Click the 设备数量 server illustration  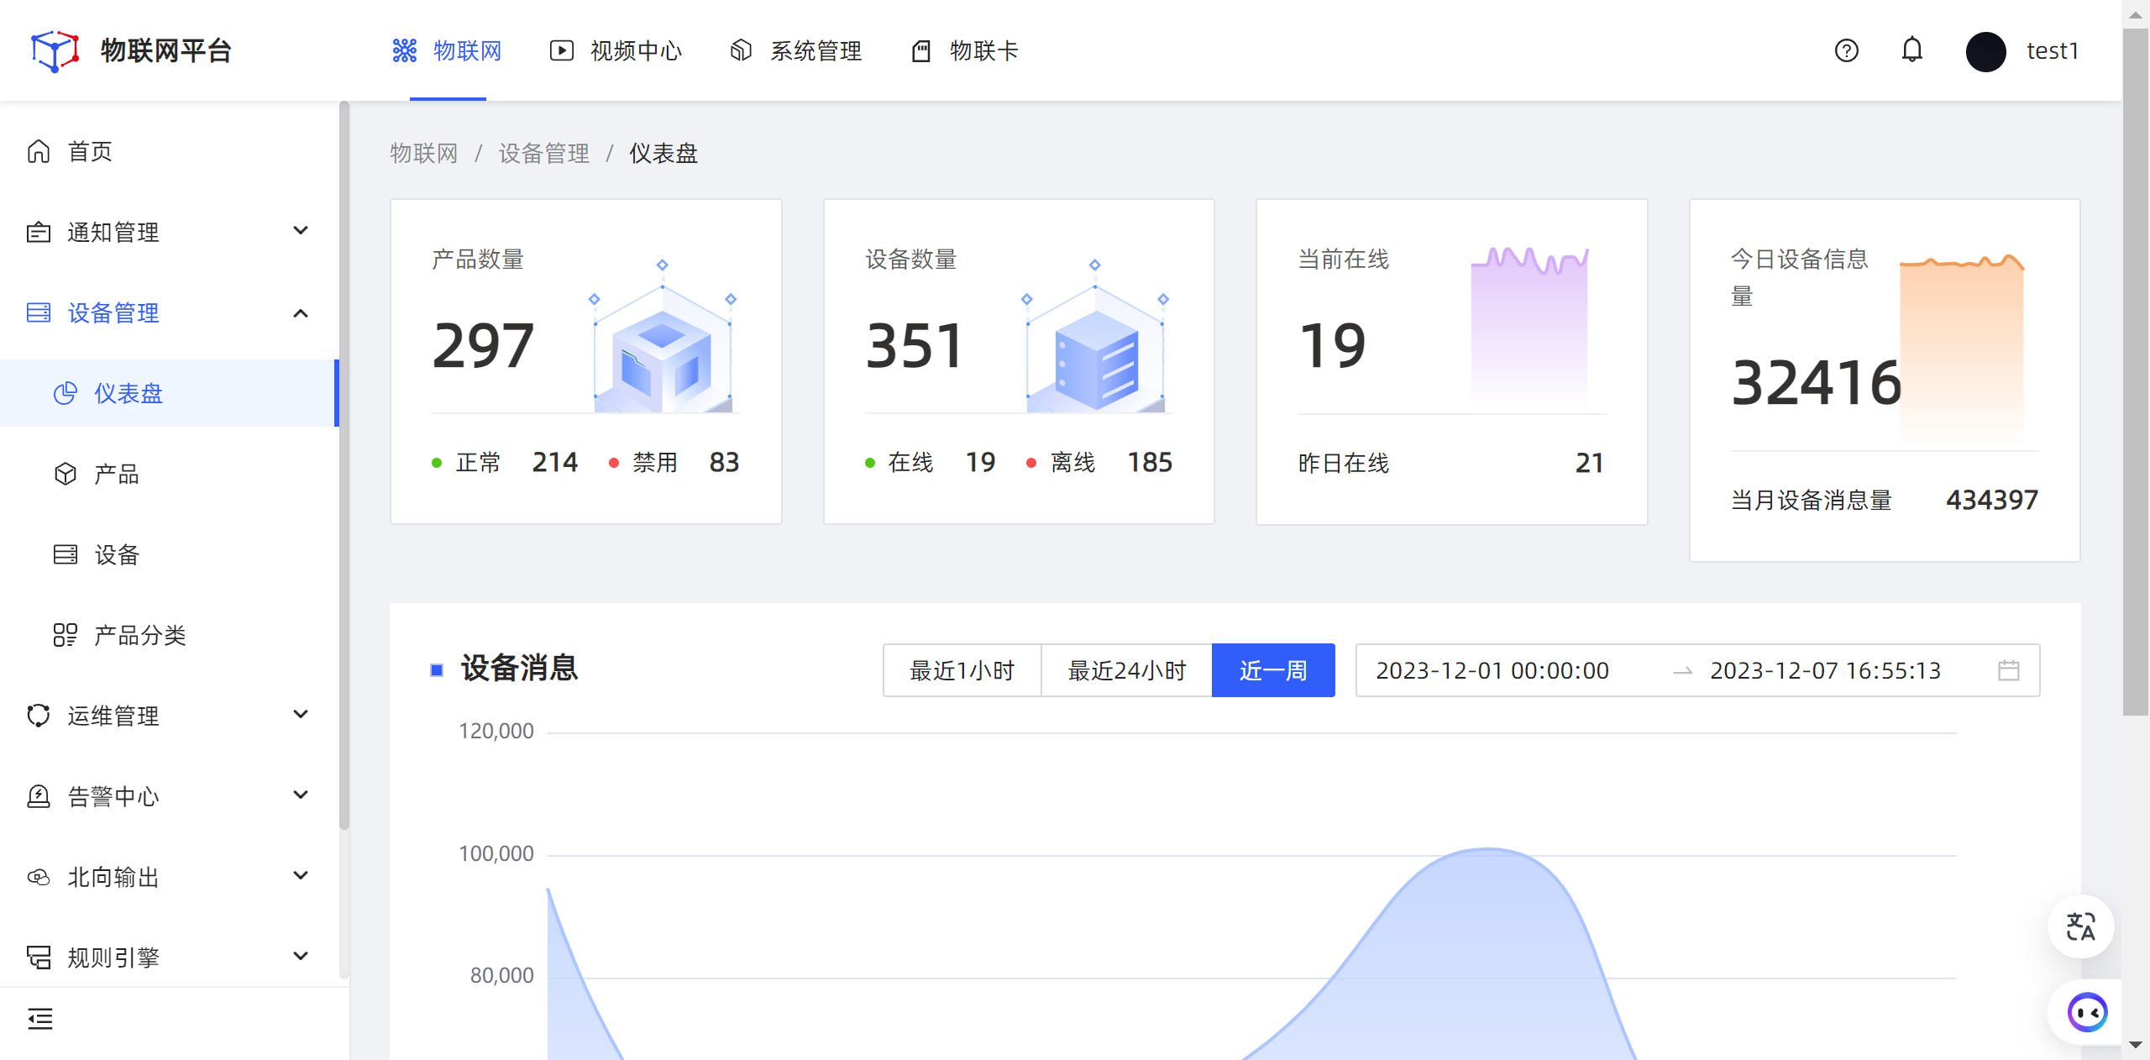(x=1095, y=337)
